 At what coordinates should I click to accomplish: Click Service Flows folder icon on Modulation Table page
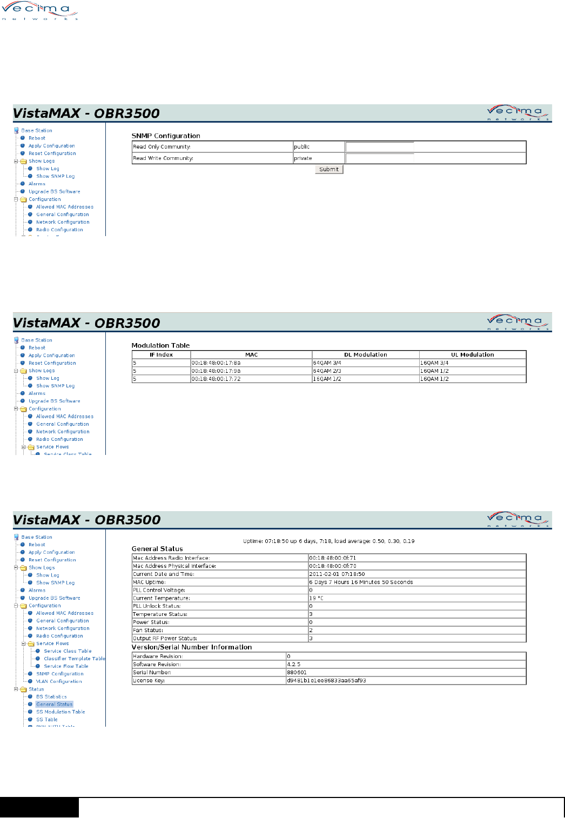(31, 447)
